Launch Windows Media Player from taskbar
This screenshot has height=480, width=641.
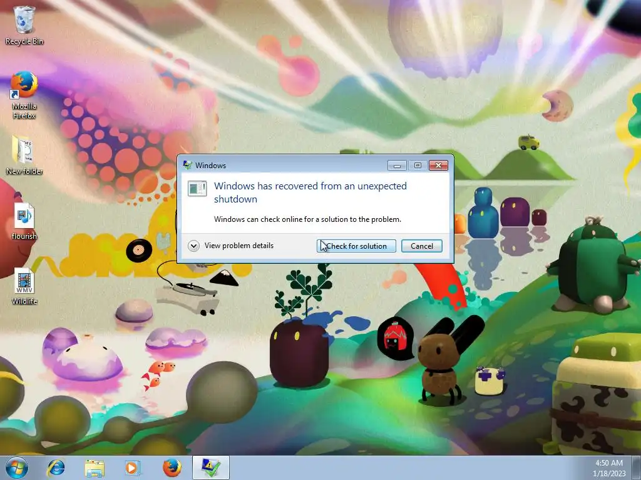click(133, 467)
